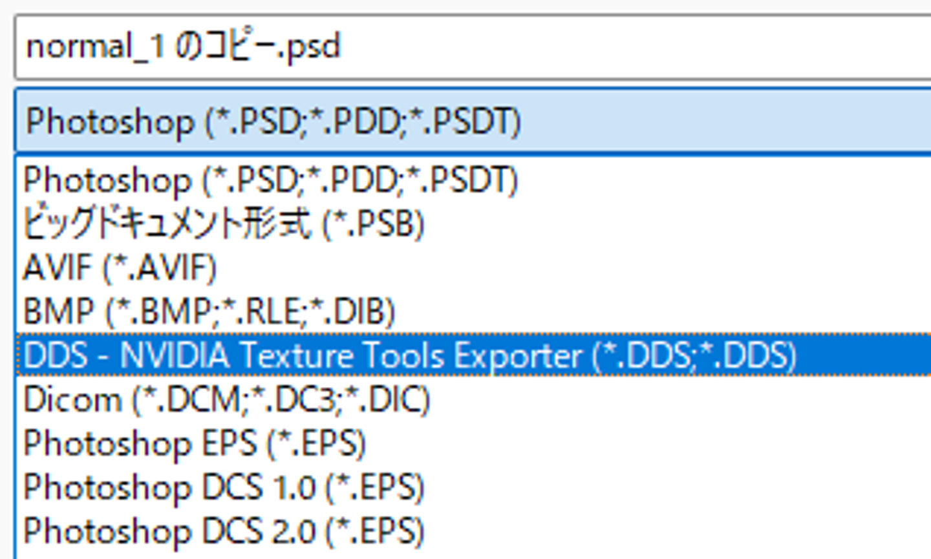This screenshot has width=931, height=559.
Task: Set the file type to Dicom
Action: 226,400
